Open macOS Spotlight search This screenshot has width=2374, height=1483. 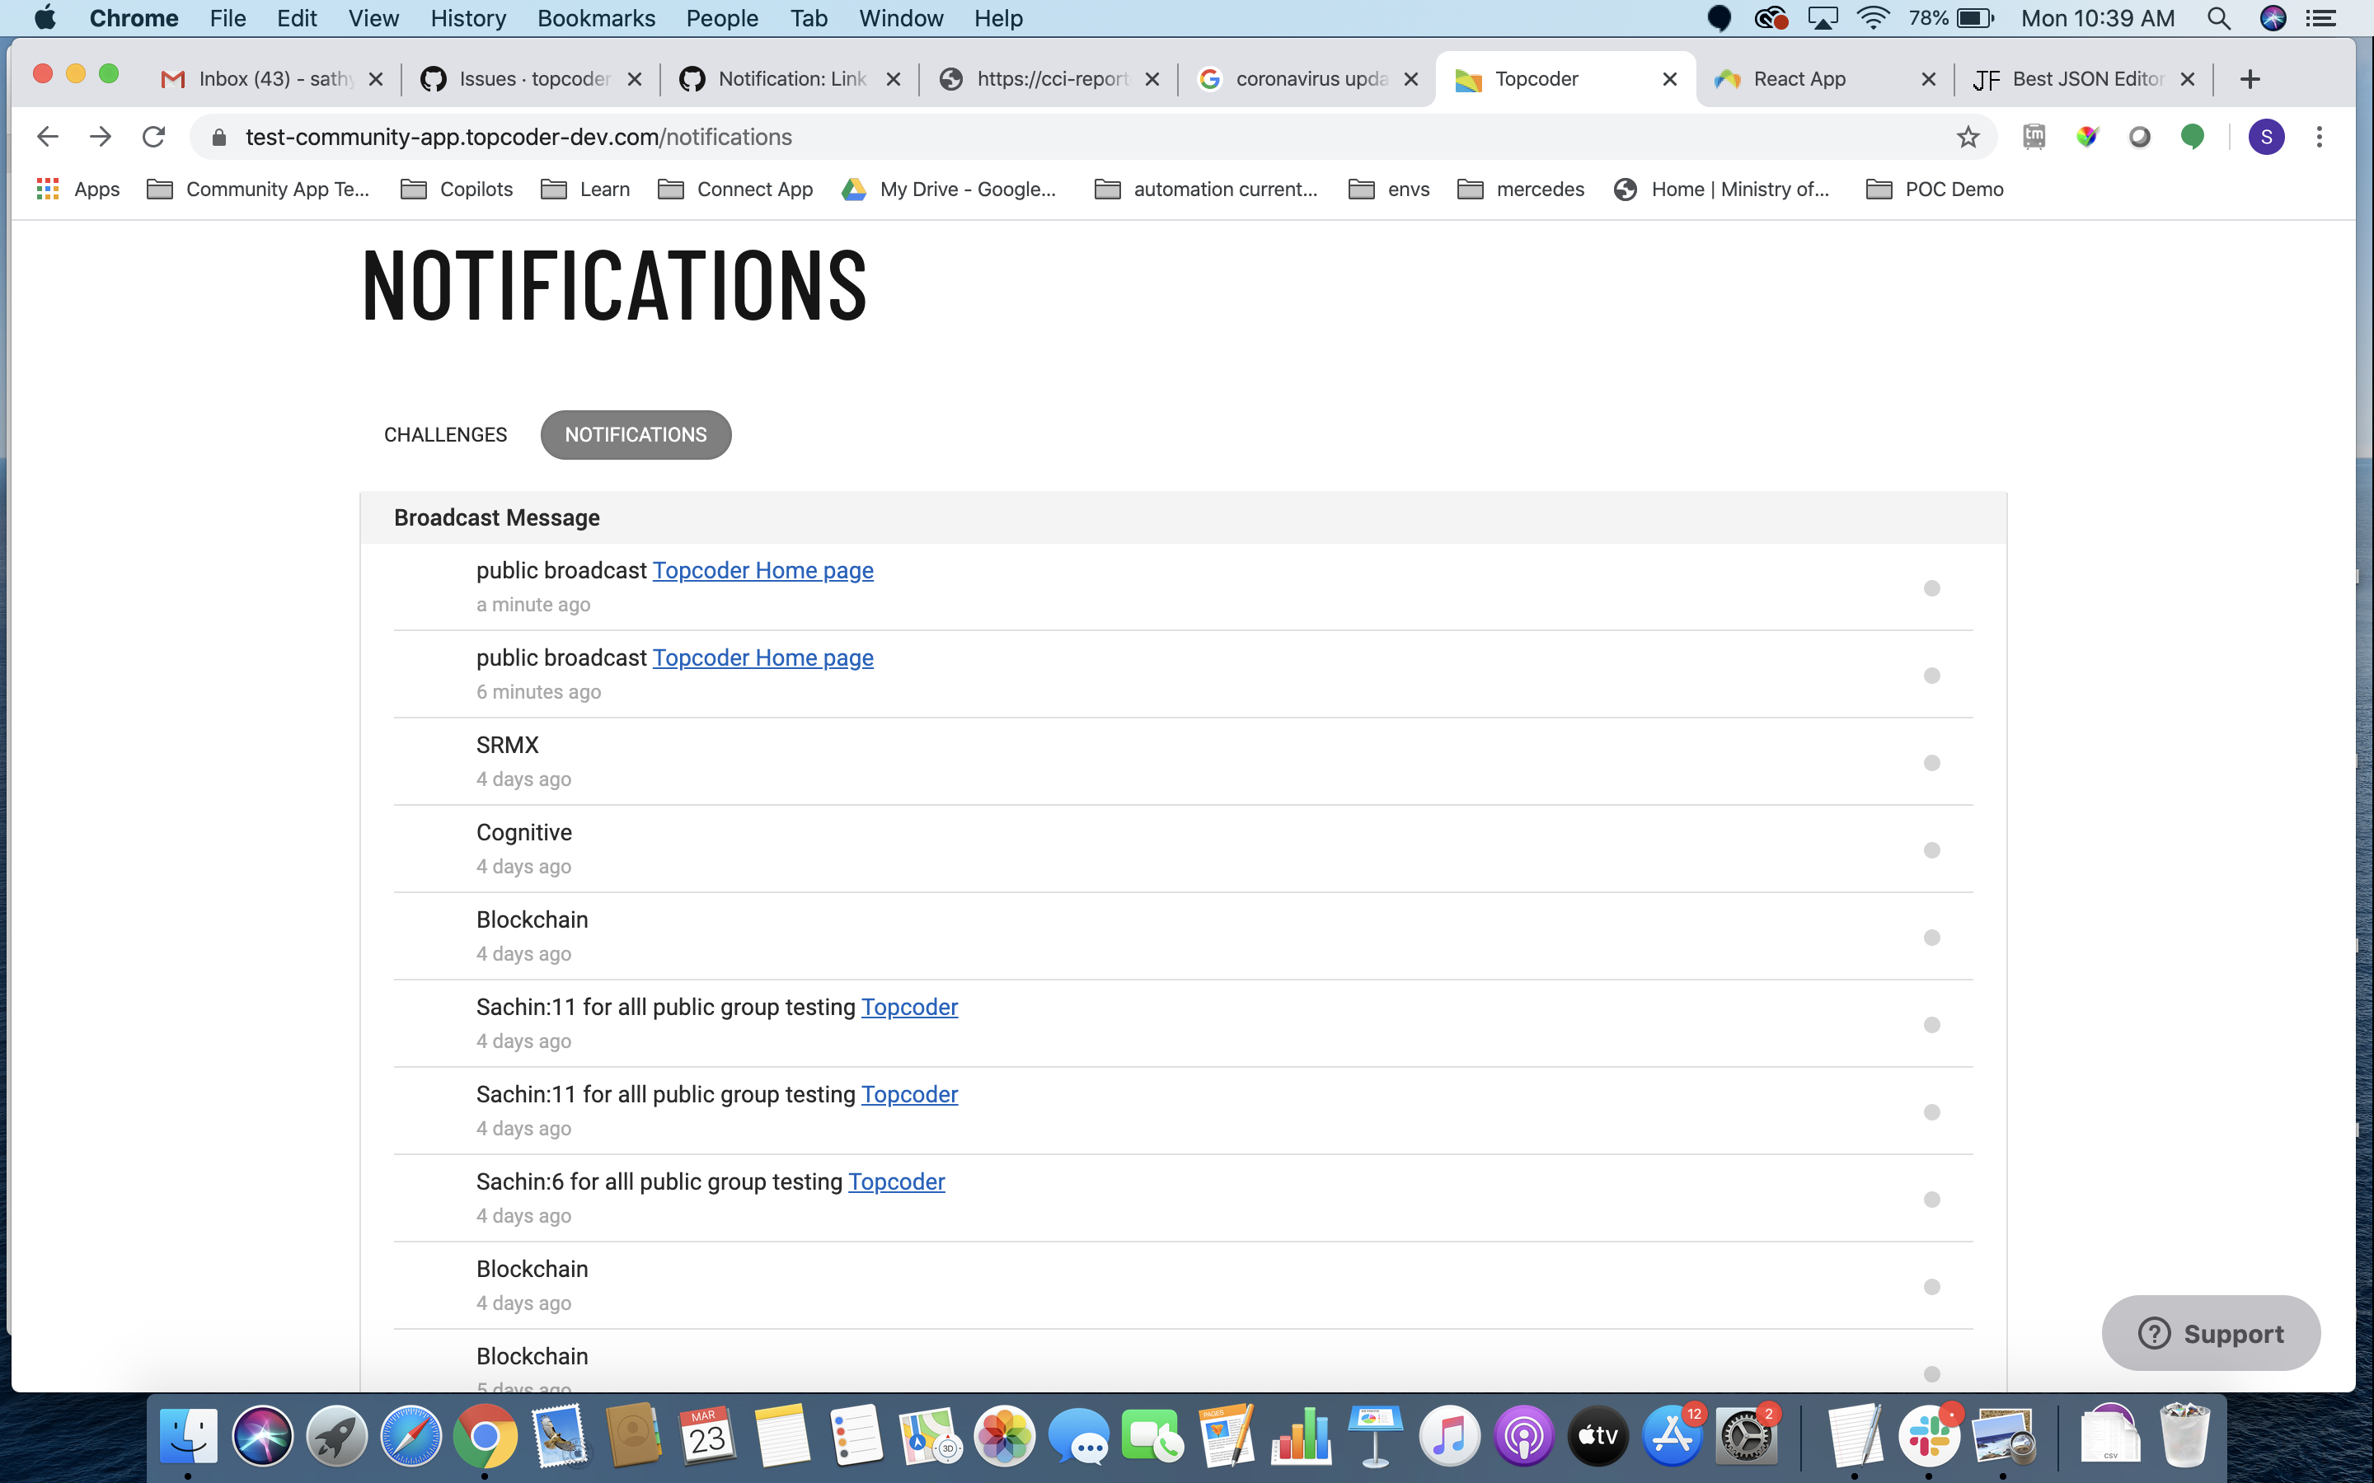coord(2219,17)
